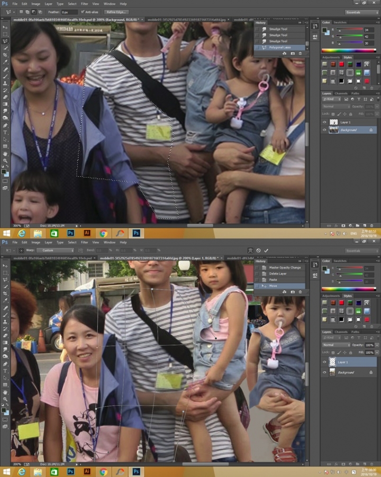381x477 pixels.
Task: Select the Eraser tool in the top window
Action: click(x=5, y=97)
